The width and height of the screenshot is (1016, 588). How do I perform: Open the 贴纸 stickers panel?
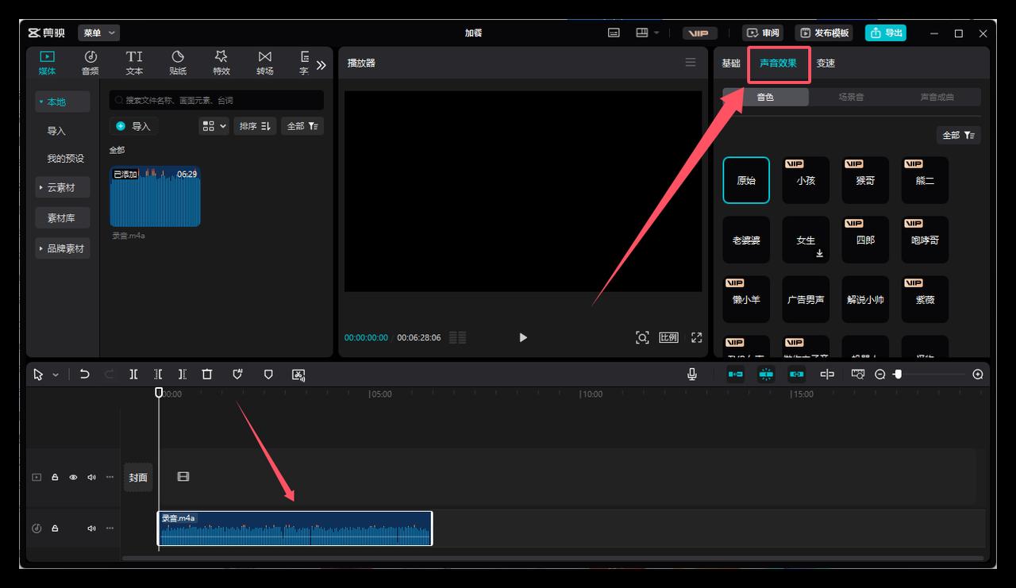point(178,63)
